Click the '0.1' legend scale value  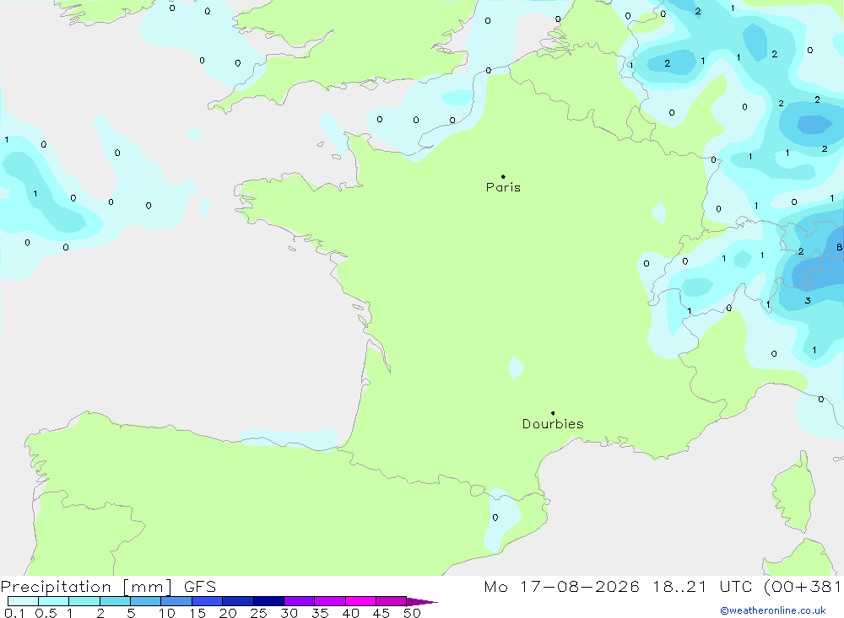tap(14, 613)
